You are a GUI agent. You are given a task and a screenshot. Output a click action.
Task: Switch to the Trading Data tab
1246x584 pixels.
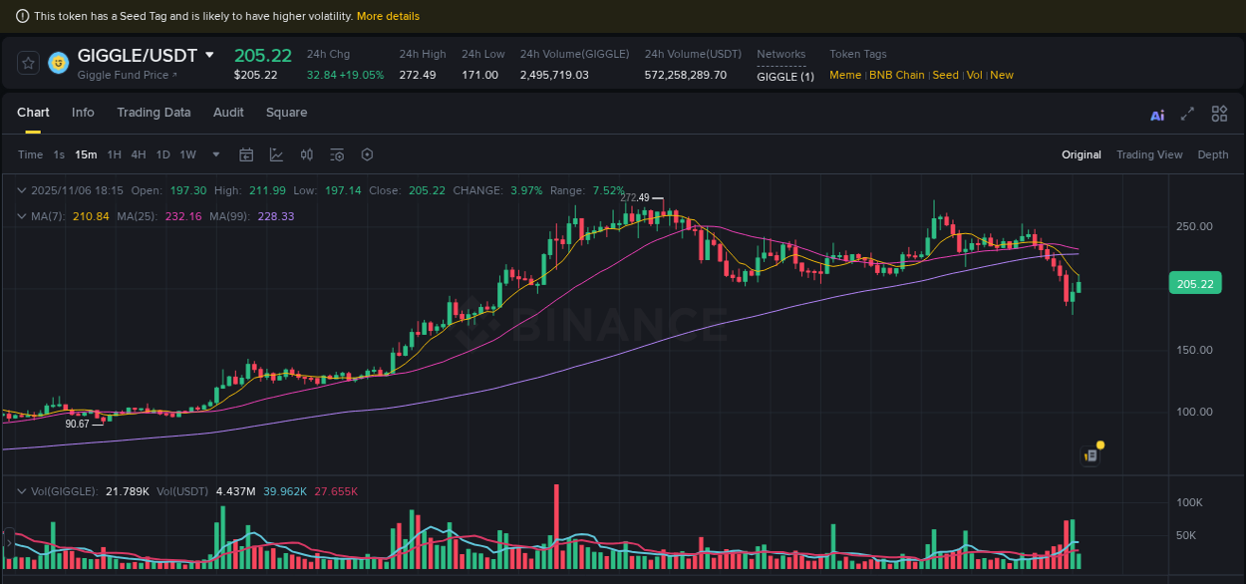[154, 113]
